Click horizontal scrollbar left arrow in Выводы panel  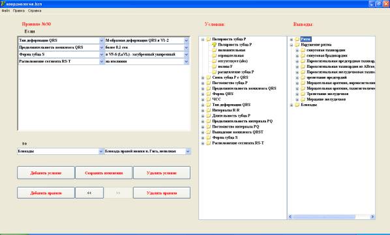pos(290,217)
